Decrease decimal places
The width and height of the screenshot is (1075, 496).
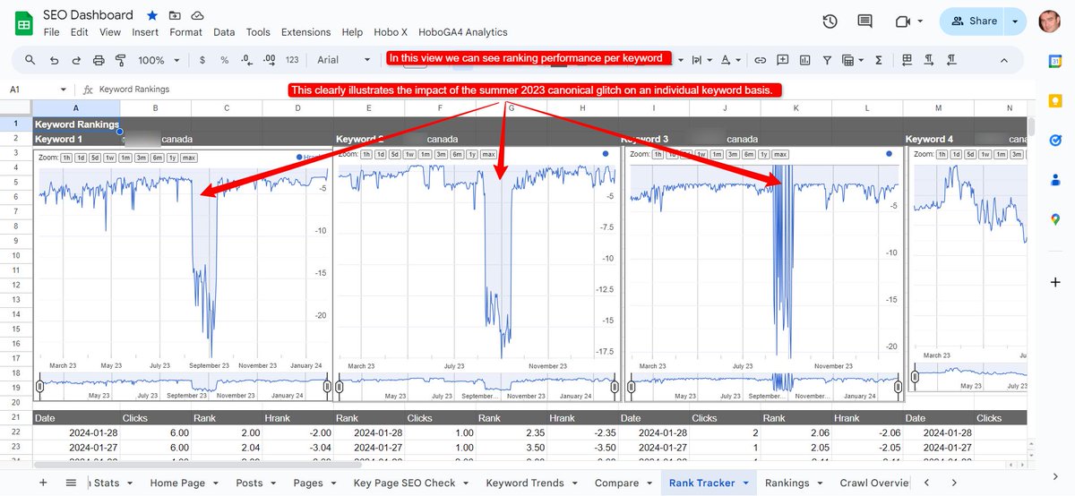(x=247, y=60)
